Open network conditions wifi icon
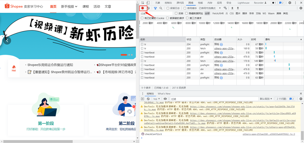This screenshot has width=304, height=143. point(225,8)
